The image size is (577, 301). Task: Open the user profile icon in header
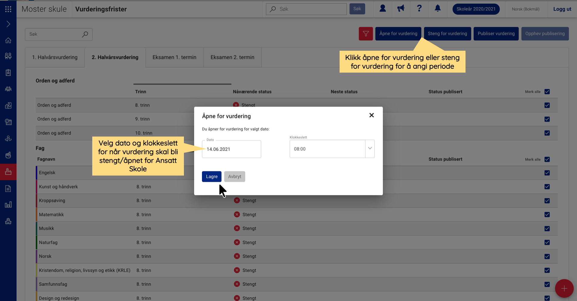pos(383,8)
